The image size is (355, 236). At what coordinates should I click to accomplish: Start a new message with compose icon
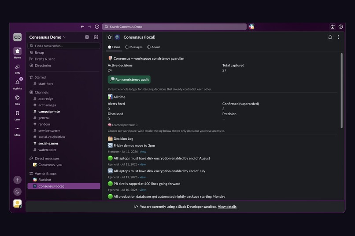click(96, 37)
